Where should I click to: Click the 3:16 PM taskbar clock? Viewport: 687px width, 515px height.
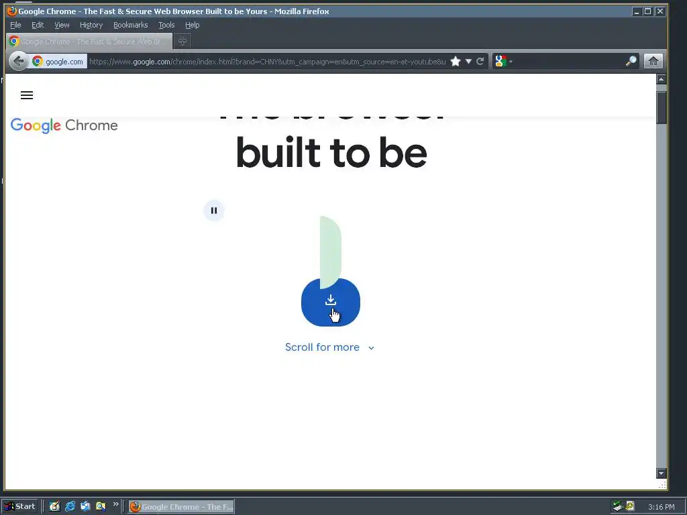coord(661,507)
